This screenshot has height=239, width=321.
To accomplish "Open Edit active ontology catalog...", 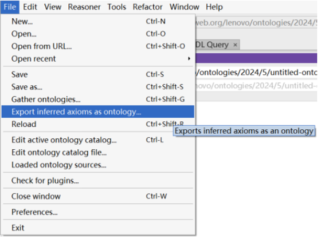I will tap(97, 140).
